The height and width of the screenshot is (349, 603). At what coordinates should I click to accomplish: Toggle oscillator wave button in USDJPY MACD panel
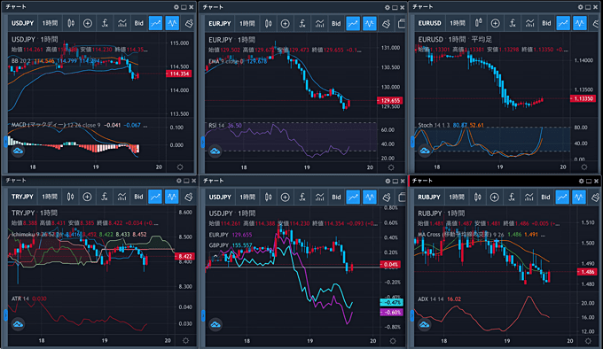tap(172, 23)
